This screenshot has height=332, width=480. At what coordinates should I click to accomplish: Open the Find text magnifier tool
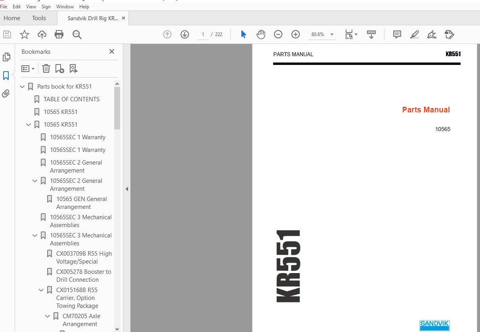click(x=77, y=34)
